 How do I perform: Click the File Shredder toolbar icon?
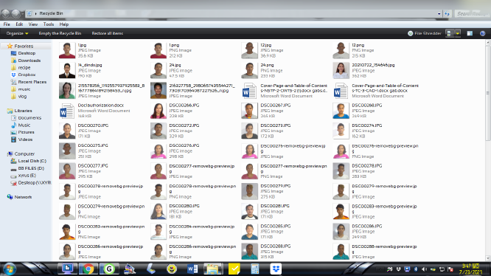(x=410, y=33)
